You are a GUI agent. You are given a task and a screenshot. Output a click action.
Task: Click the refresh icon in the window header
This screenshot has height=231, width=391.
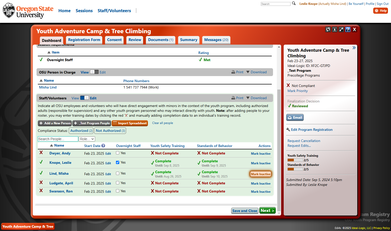pos(328,29)
